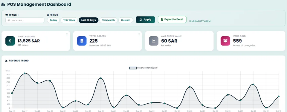287x112 pixels.
Task: Expand the Total Orders card fullscreen
Action: (139, 34)
